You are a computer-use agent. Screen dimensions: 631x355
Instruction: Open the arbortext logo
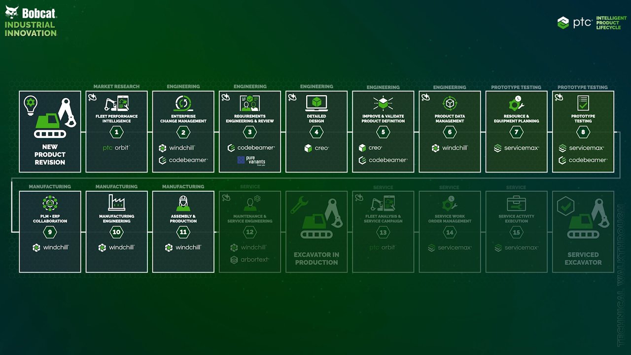(250, 260)
